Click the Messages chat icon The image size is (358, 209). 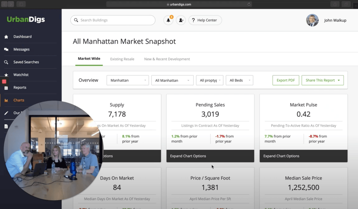(x=6, y=49)
